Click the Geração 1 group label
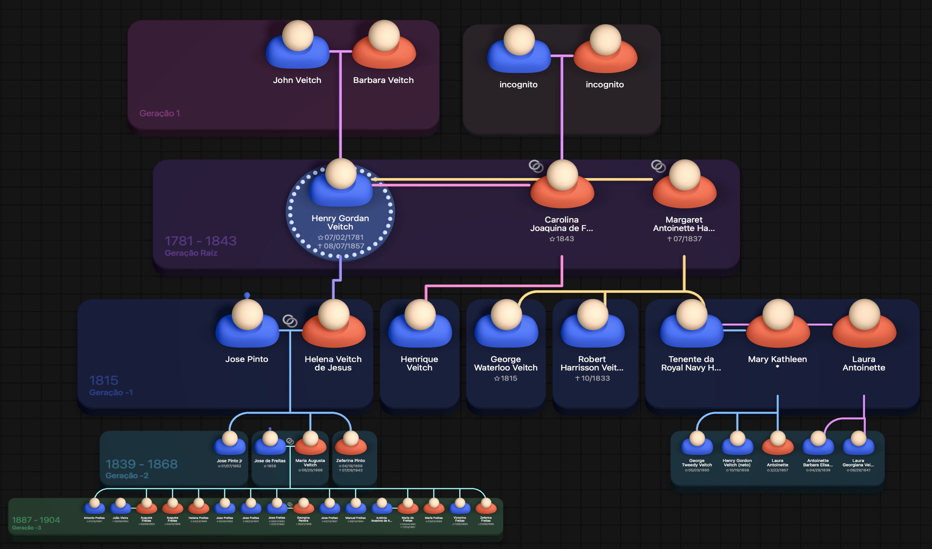The width and height of the screenshot is (932, 549). point(159,113)
